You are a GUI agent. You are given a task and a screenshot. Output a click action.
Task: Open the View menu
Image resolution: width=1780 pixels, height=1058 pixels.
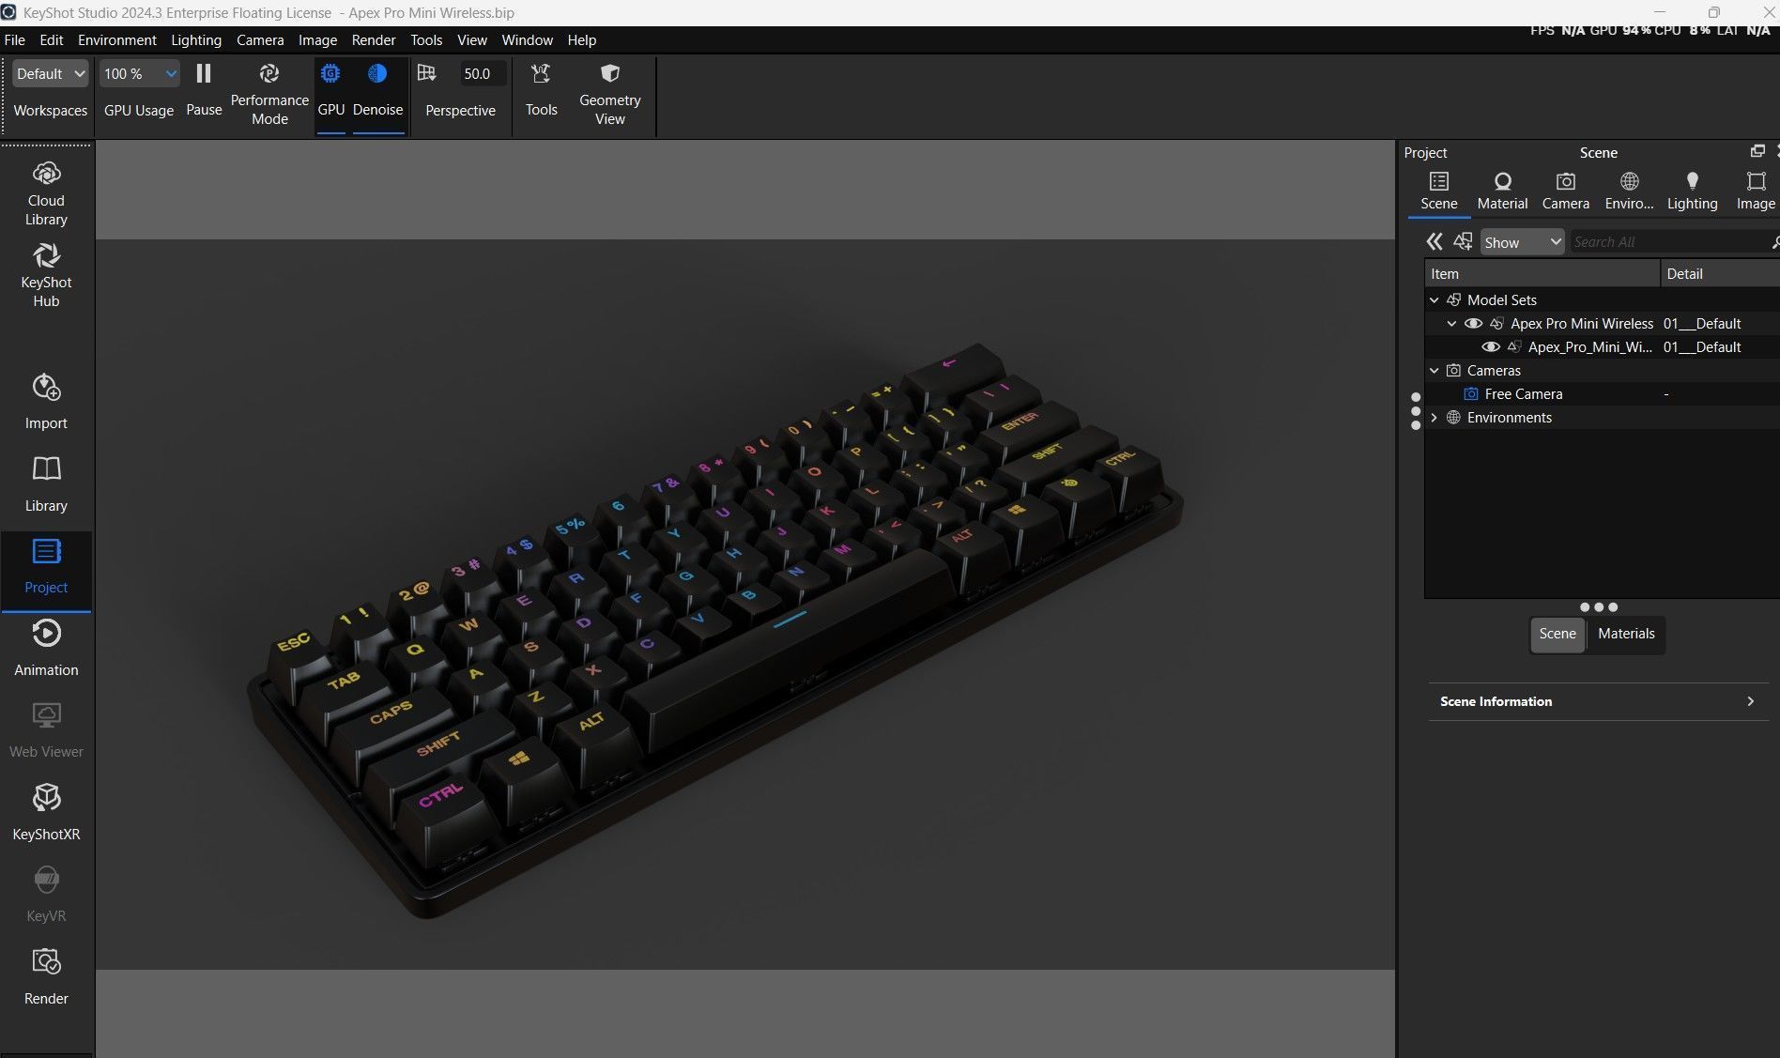(x=471, y=39)
